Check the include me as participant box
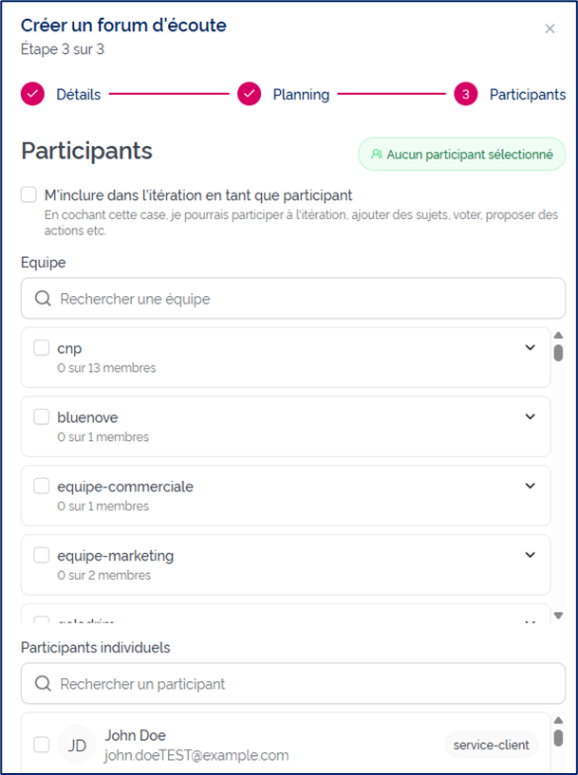578x775 pixels. [x=29, y=195]
